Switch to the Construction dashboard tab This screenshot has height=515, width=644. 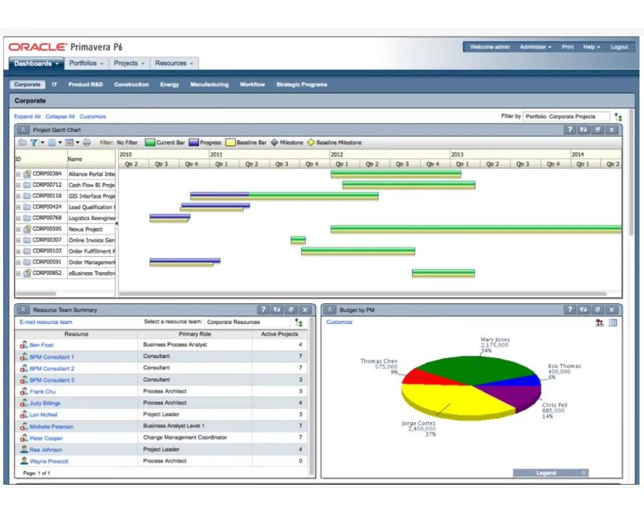point(131,84)
